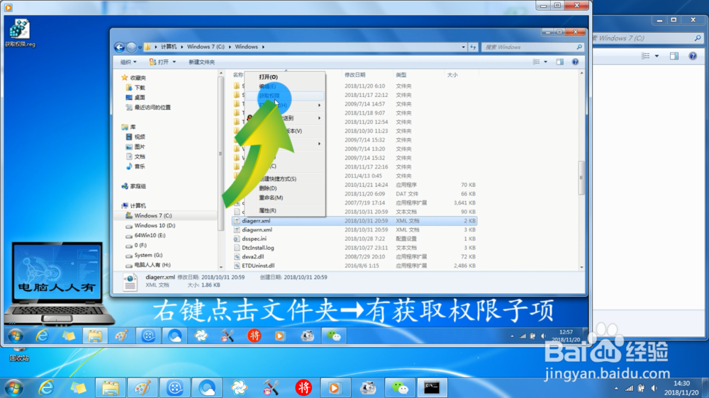Open the red 将 chess game icon on the outer taskbar
Image resolution: width=709 pixels, height=398 pixels.
point(303,387)
